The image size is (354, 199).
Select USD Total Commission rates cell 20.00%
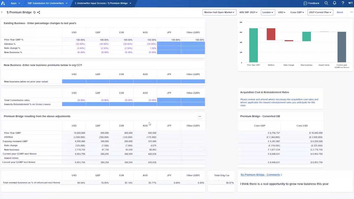click(x=74, y=100)
